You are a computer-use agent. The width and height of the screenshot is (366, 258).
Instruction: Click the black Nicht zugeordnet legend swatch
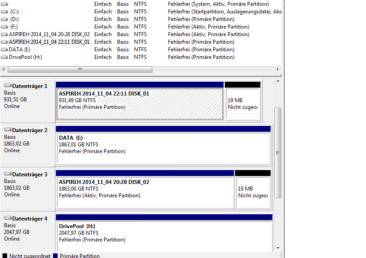[x=4, y=256]
